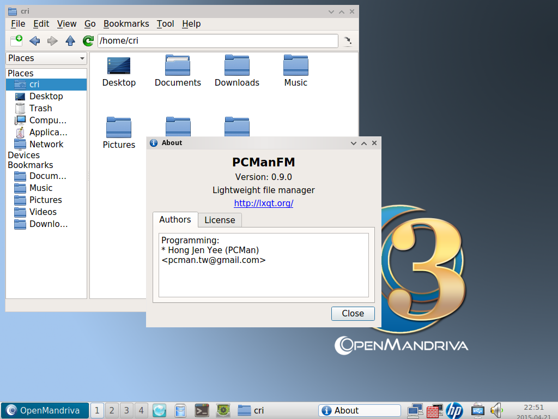
Task: Close the About dialog with Close button
Action: pyautogui.click(x=353, y=313)
